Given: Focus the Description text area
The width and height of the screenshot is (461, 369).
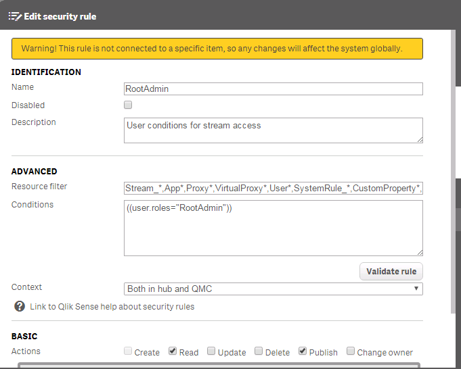Looking at the screenshot, I should coord(273,130).
